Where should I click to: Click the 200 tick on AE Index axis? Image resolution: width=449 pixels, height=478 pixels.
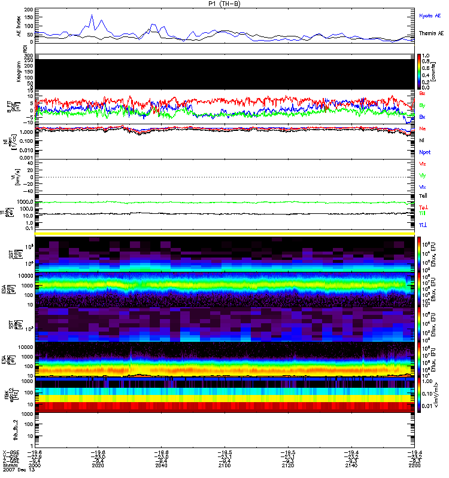pos(28,10)
